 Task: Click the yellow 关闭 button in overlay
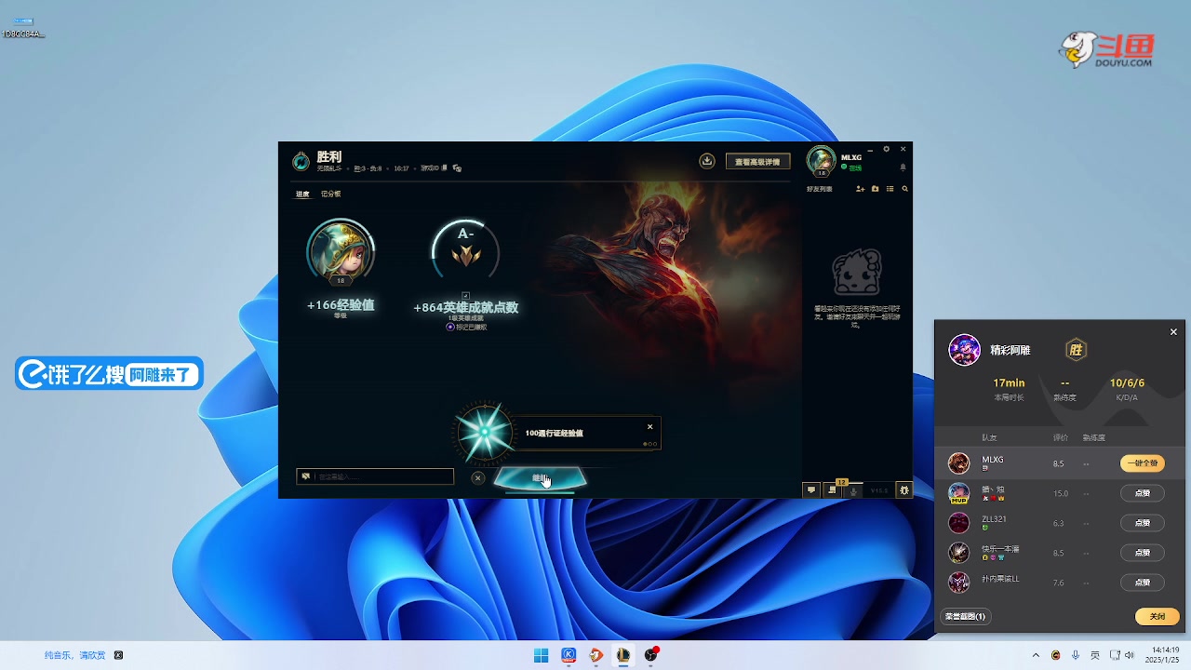click(x=1158, y=616)
